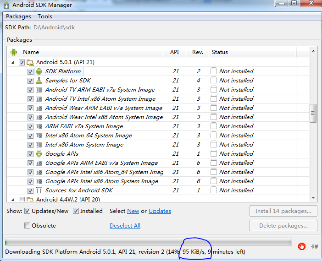Click the icon for Google APIs ARM EABI v7a System Image
This screenshot has height=261, width=322.
pos(39,163)
